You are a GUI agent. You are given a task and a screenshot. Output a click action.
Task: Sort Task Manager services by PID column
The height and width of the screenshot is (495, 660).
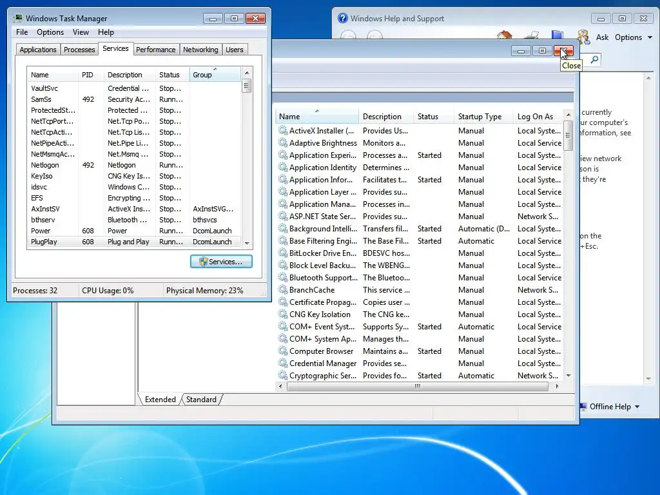[91, 75]
